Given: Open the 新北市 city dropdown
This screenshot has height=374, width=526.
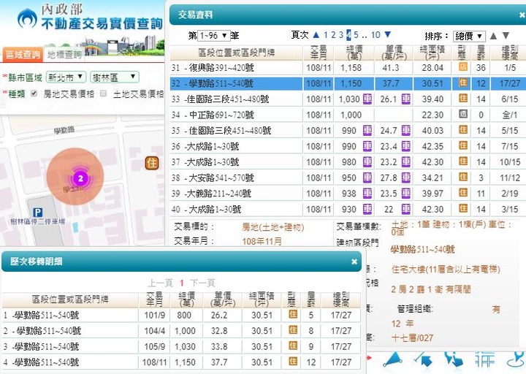Looking at the screenshot, I should click(x=66, y=77).
